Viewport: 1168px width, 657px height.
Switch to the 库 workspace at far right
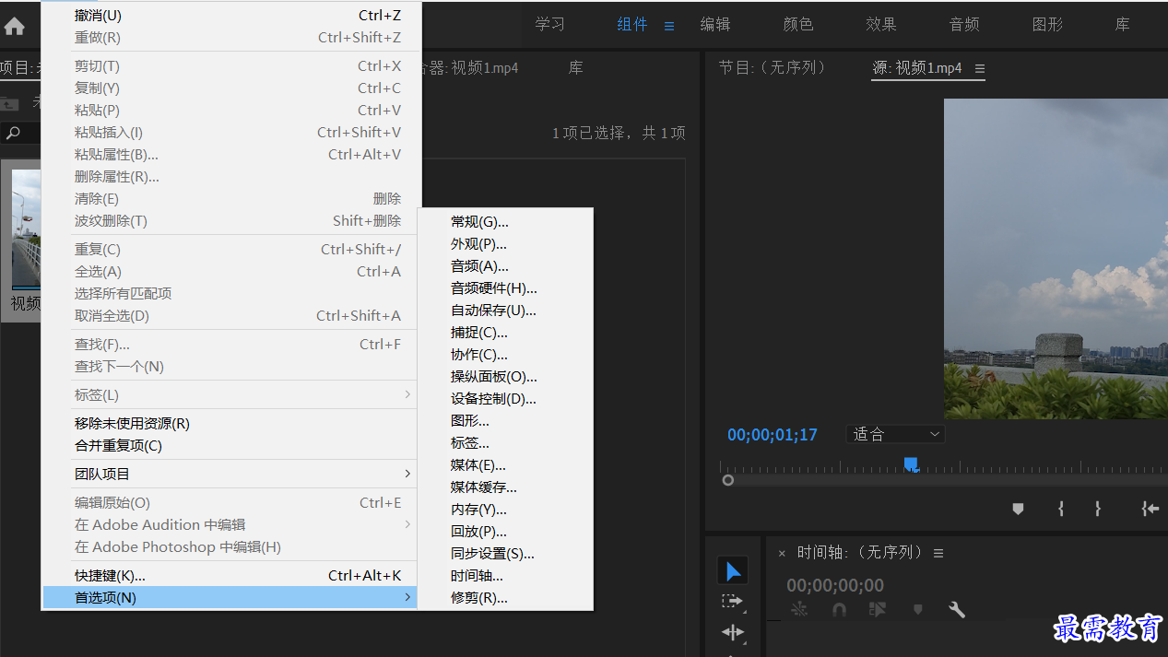tap(1122, 25)
